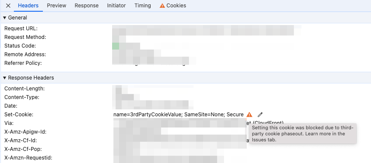Collapse the General section triangle

pos(4,18)
